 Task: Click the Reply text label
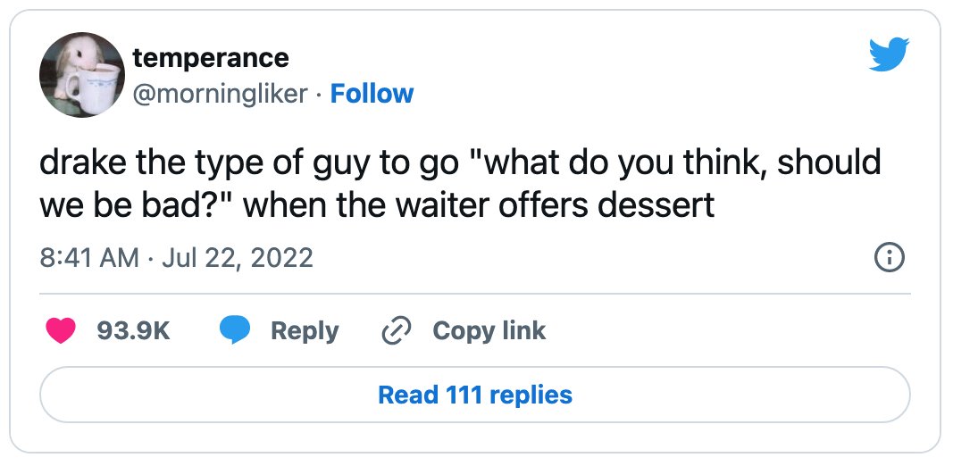(x=305, y=331)
